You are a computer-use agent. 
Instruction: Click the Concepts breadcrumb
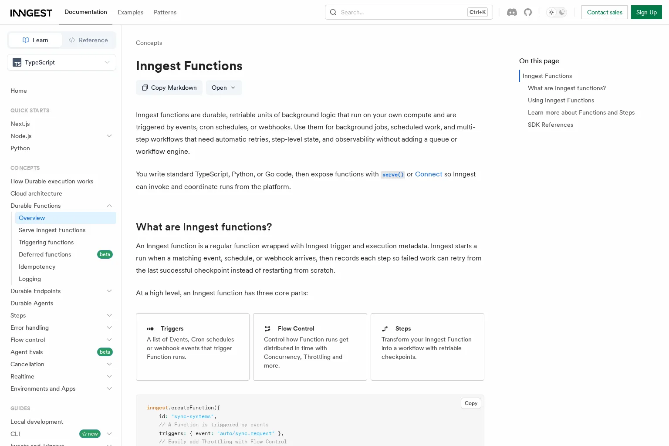pyautogui.click(x=149, y=43)
